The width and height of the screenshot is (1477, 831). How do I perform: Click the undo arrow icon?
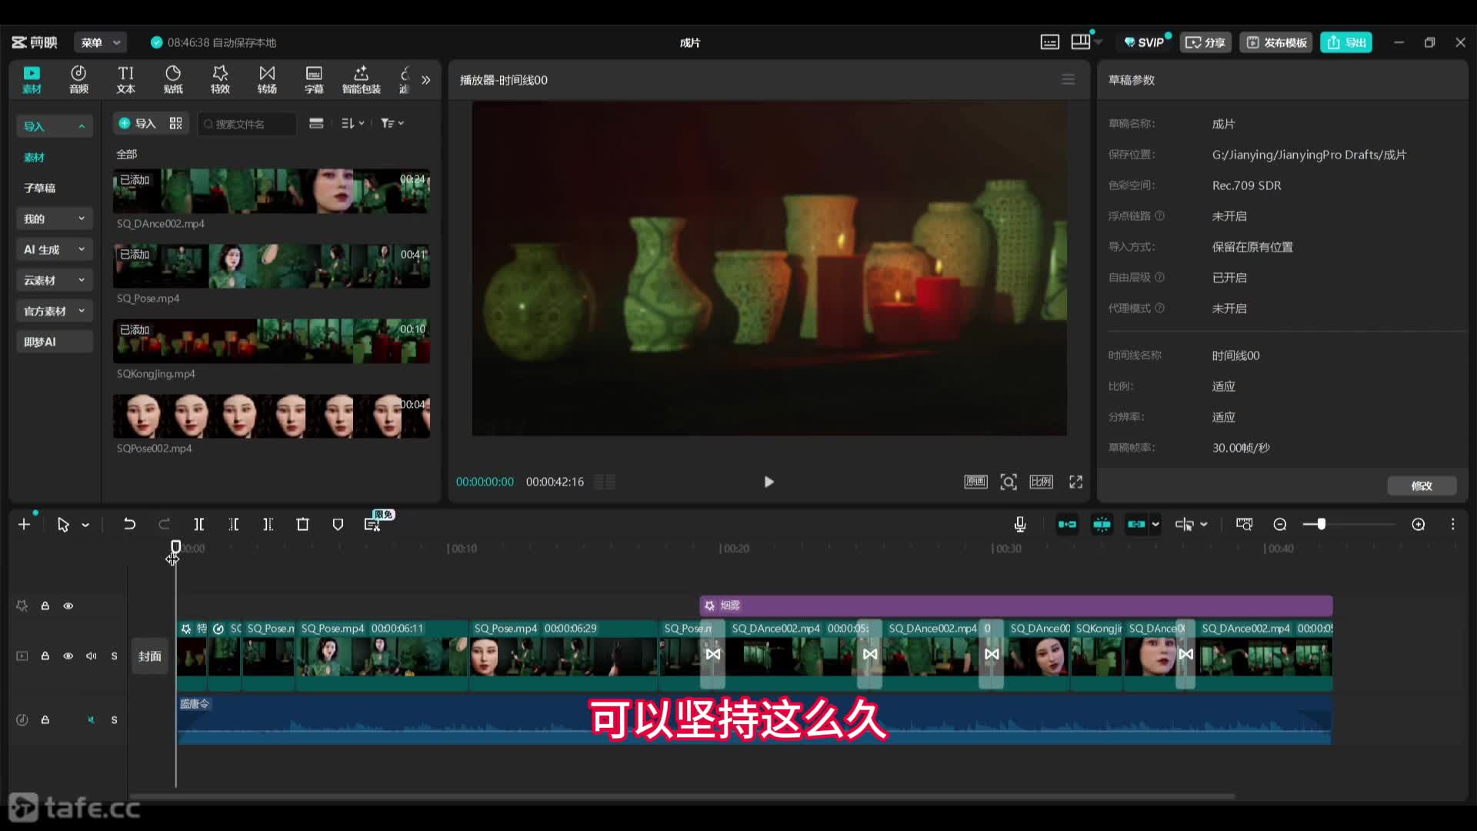[x=129, y=525]
